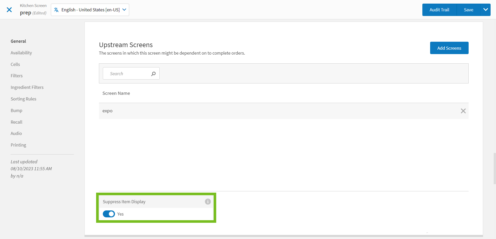Navigate to Ingredient Filters
The image size is (496, 239).
click(27, 87)
